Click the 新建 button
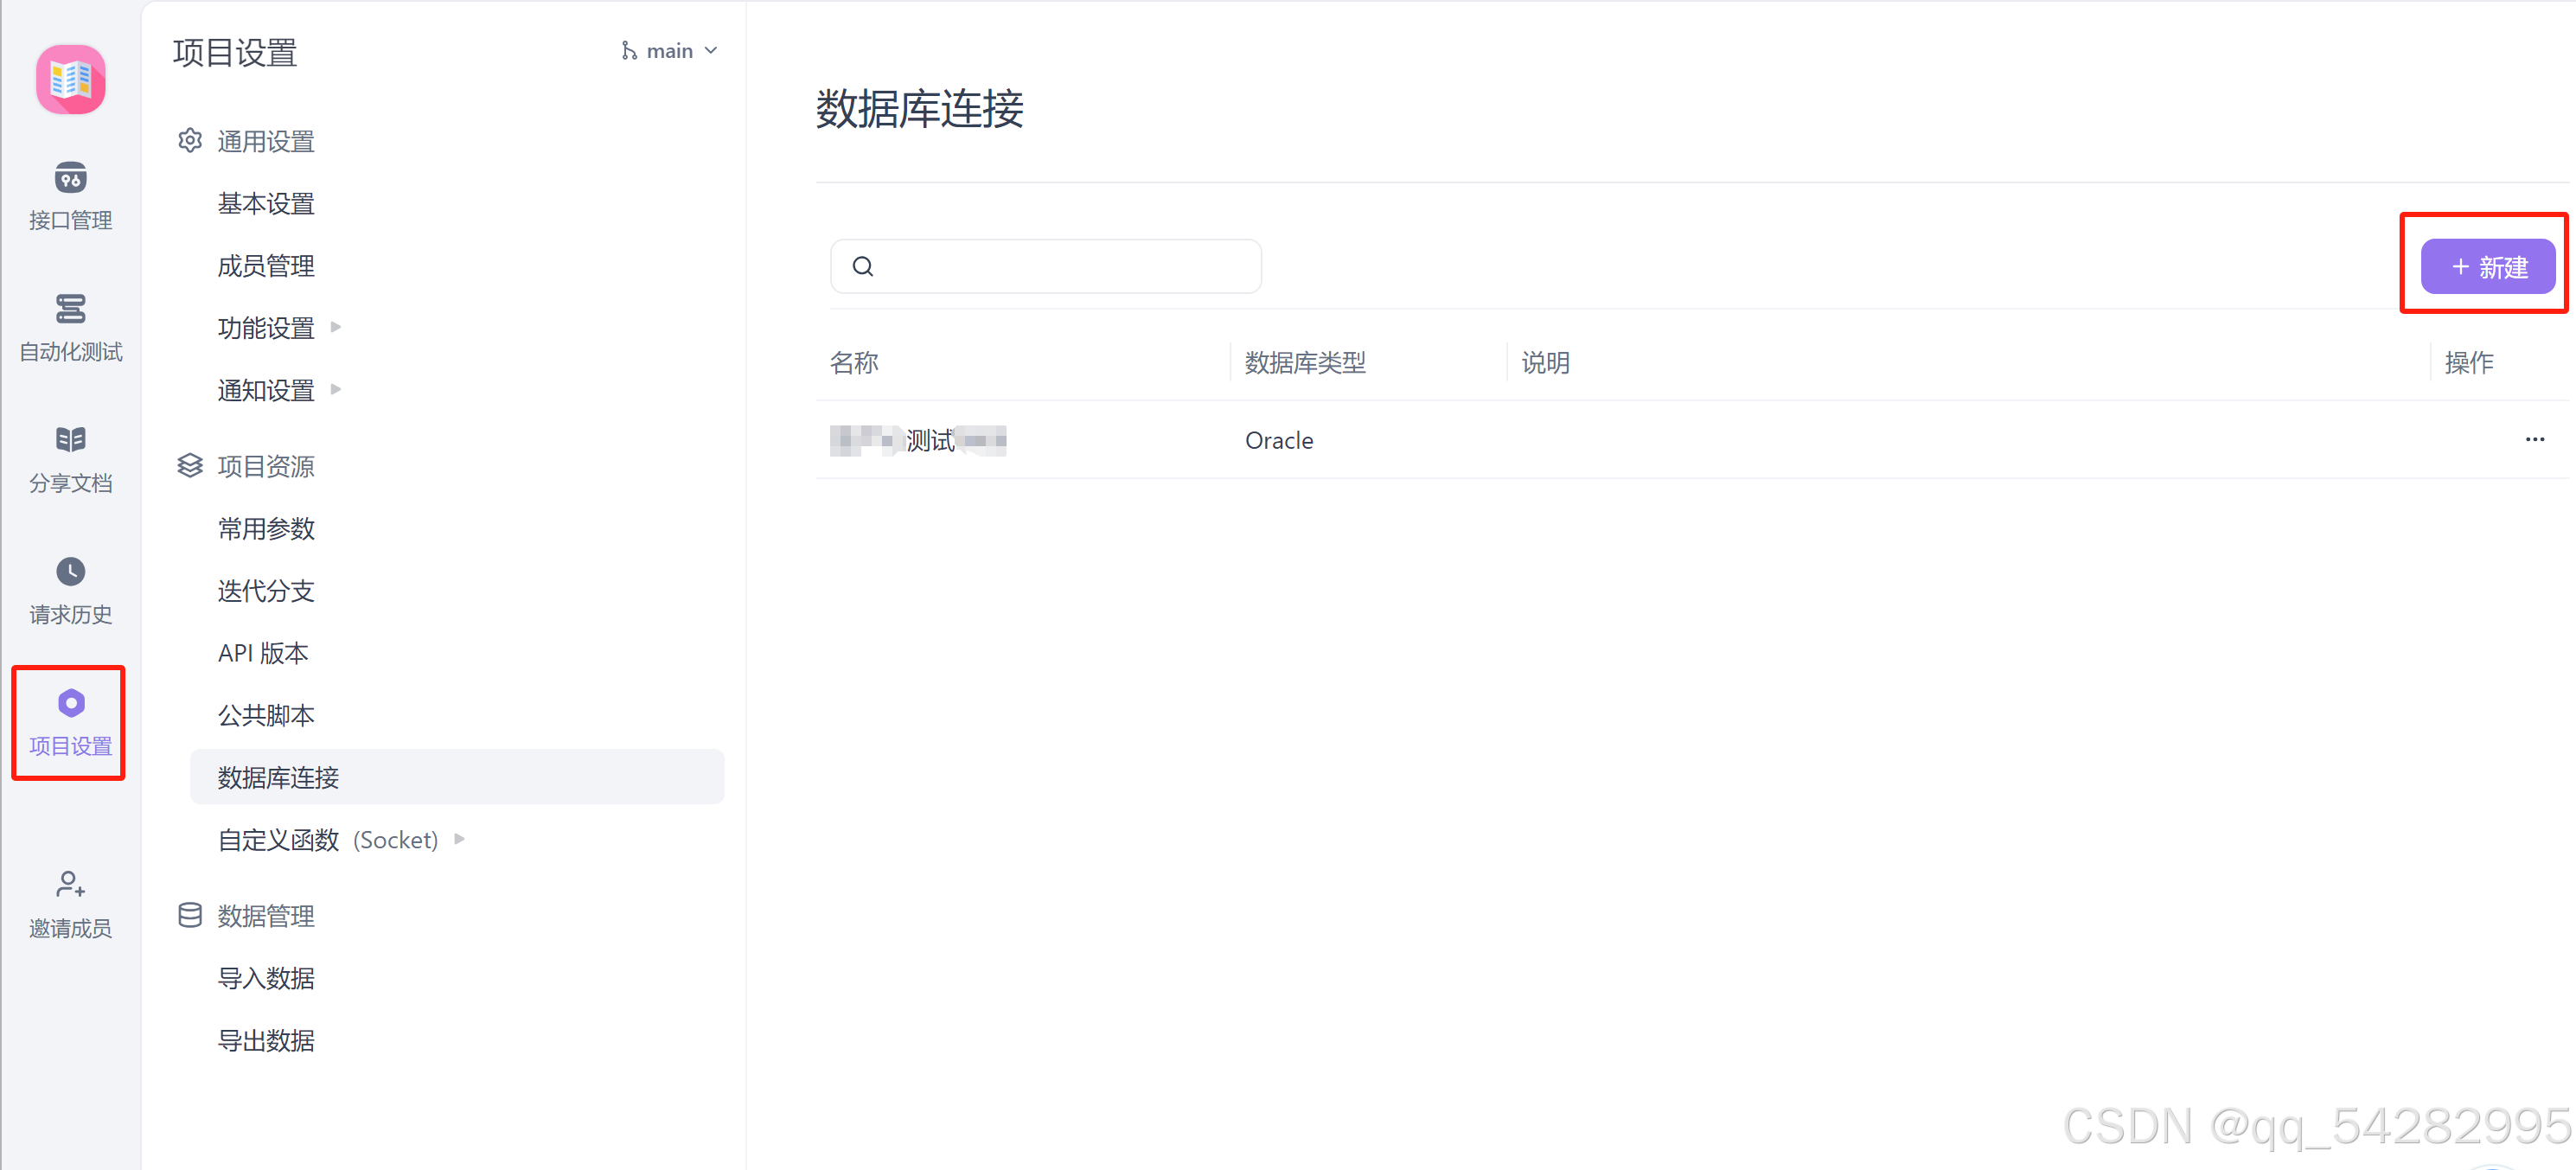This screenshot has width=2576, height=1170. (x=2487, y=267)
